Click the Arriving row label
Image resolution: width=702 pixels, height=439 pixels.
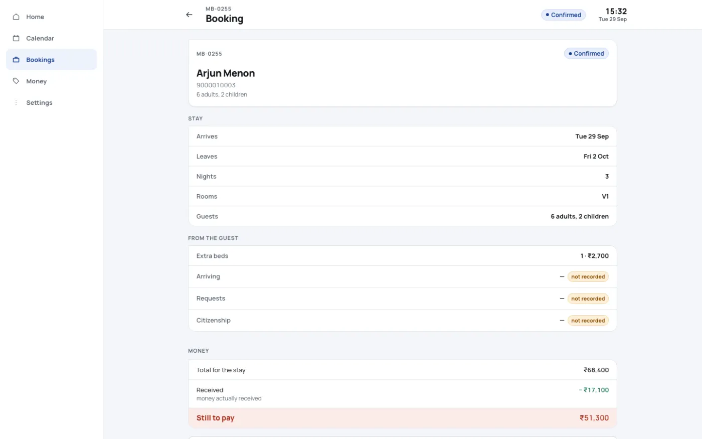coord(208,276)
